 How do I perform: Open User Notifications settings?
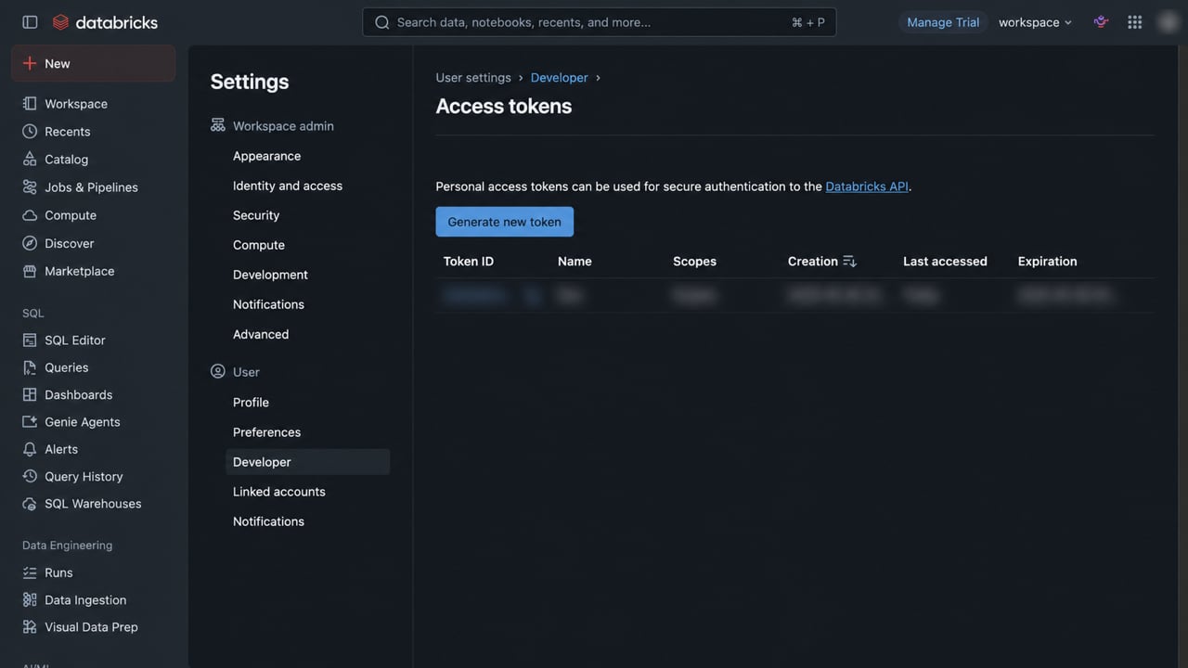pos(268,521)
